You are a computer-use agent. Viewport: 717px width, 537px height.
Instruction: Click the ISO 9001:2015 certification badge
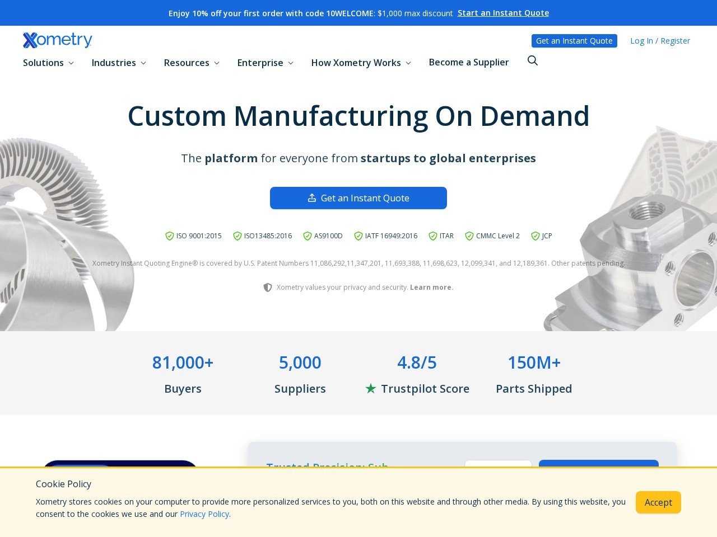[194, 235]
